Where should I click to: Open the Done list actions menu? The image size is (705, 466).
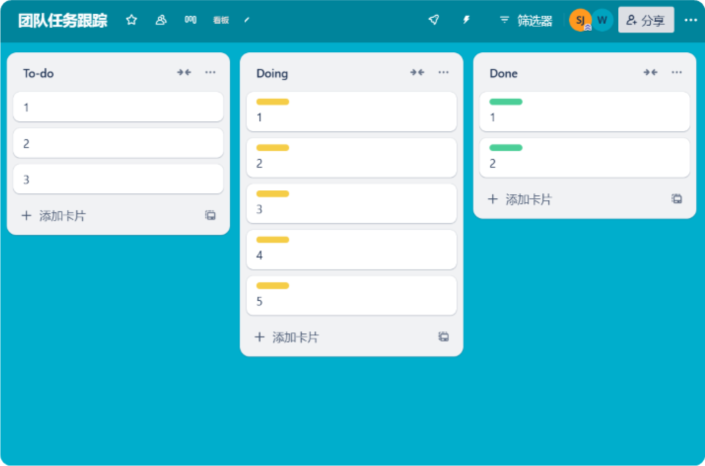coord(676,72)
